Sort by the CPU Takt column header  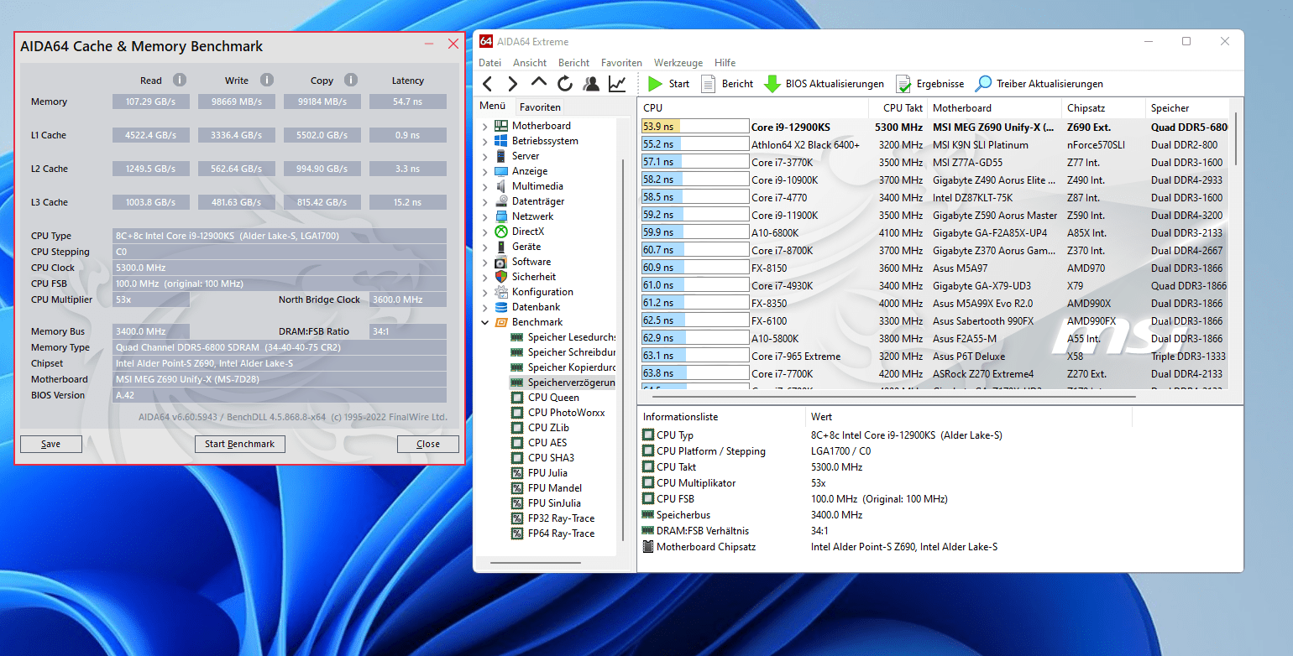[x=898, y=108]
